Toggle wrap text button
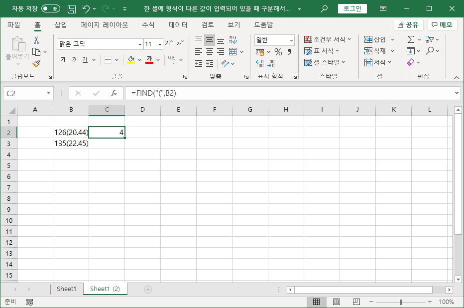The width and height of the screenshot is (464, 308). click(233, 40)
